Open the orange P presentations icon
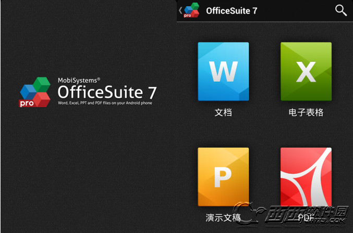The height and width of the screenshot is (233, 353). pyautogui.click(x=223, y=177)
